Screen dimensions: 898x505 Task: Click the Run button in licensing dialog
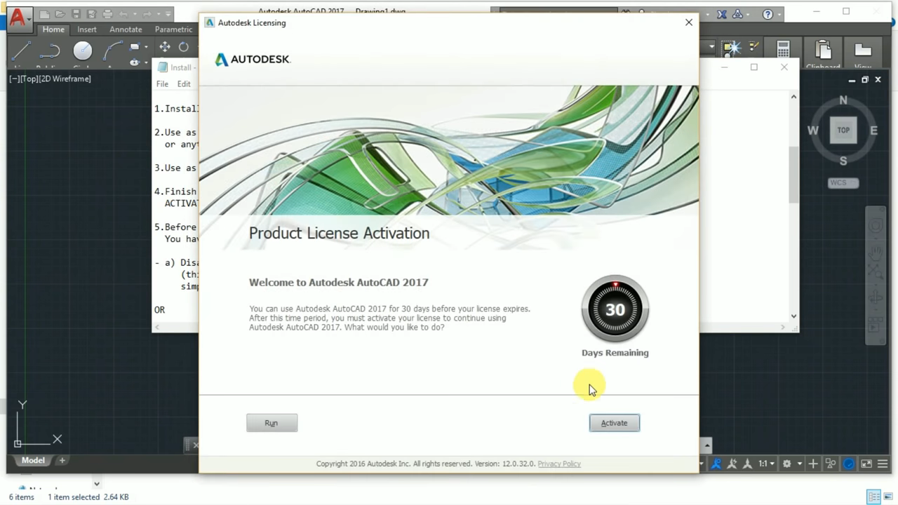272,423
